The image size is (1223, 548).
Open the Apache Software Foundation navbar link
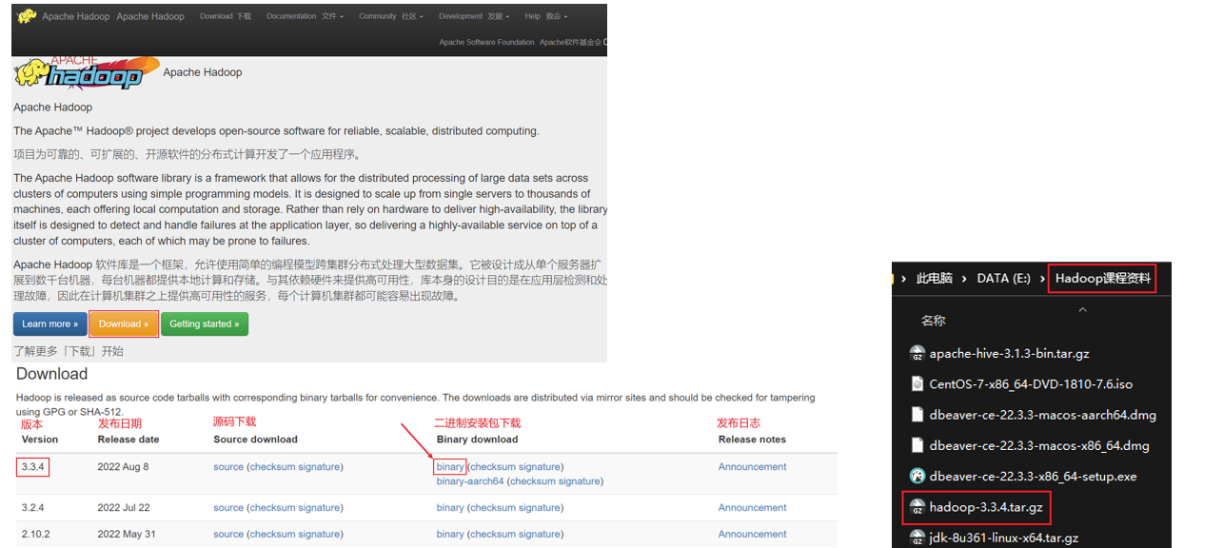point(486,42)
